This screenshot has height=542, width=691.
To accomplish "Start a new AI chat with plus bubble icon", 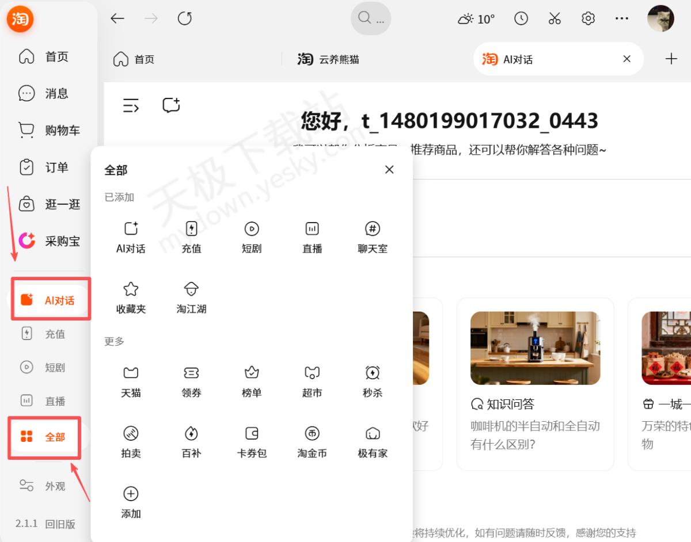I will coord(171,105).
